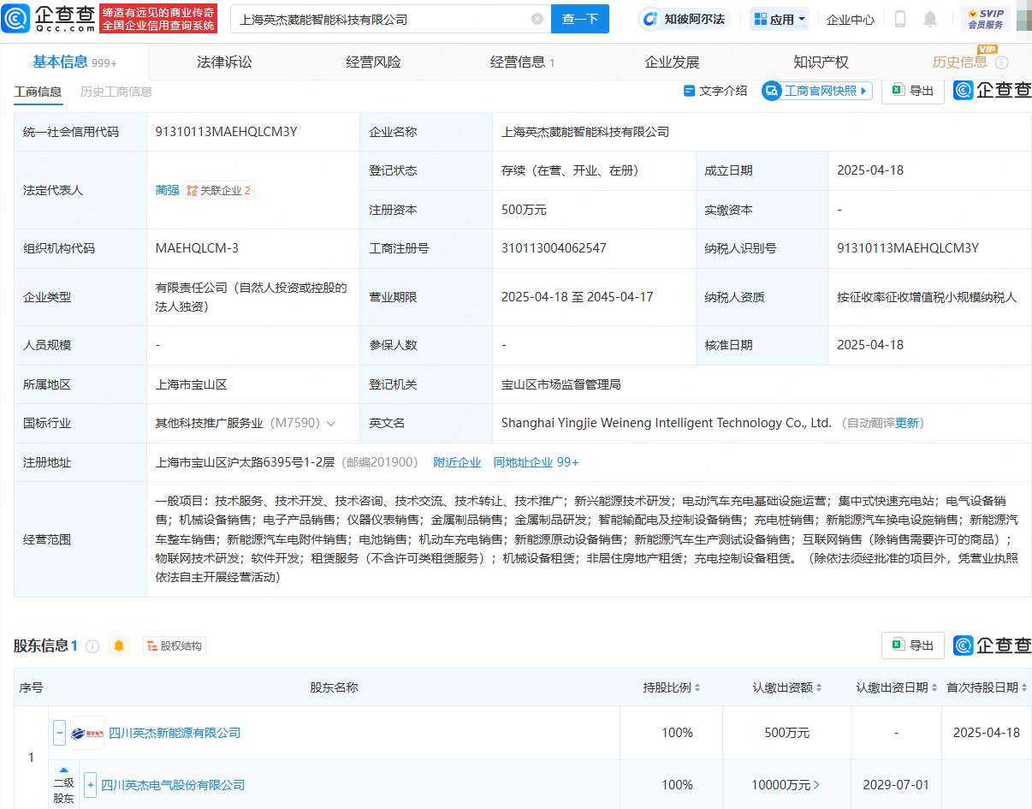The height and width of the screenshot is (809, 1032).
Task: Clear the search box with the X icon
Action: (x=537, y=19)
